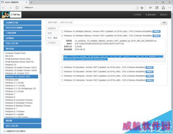Reload the page with the refresh icon
The height and width of the screenshot is (134, 173).
click(x=17, y=8)
